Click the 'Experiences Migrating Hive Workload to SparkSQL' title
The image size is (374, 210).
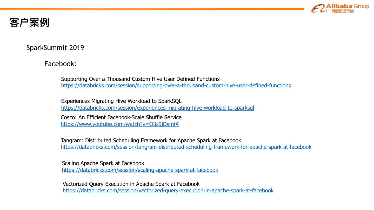tap(121, 101)
